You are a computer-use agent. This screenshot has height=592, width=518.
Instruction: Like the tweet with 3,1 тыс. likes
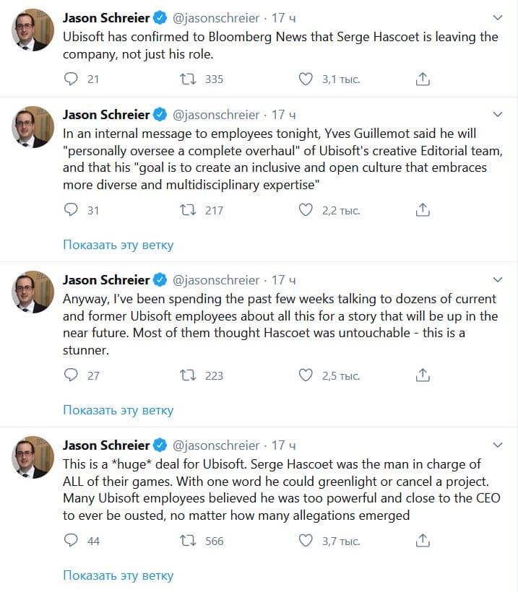tap(306, 79)
